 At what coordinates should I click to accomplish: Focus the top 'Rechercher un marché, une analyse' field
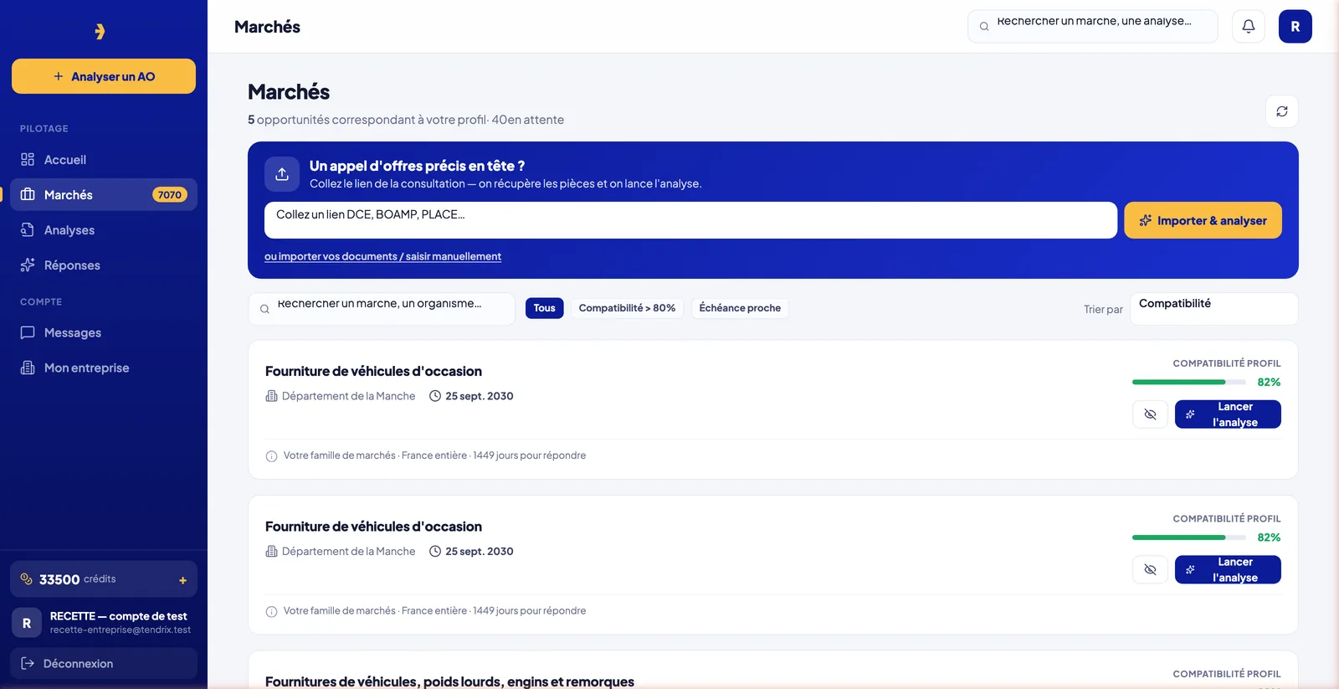pos(1092,27)
